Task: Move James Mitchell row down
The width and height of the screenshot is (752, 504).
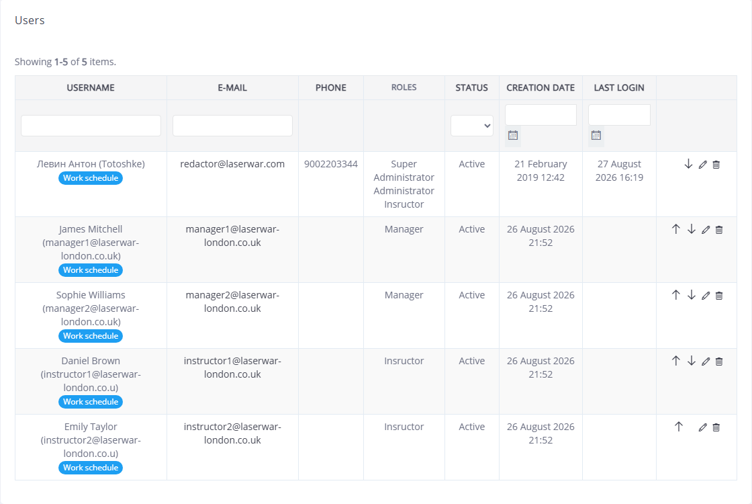Action: click(x=691, y=229)
